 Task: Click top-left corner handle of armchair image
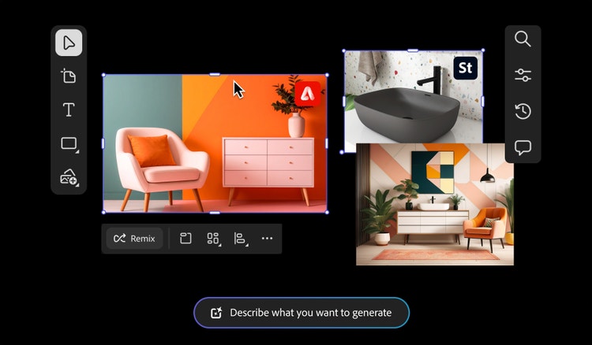tap(104, 75)
